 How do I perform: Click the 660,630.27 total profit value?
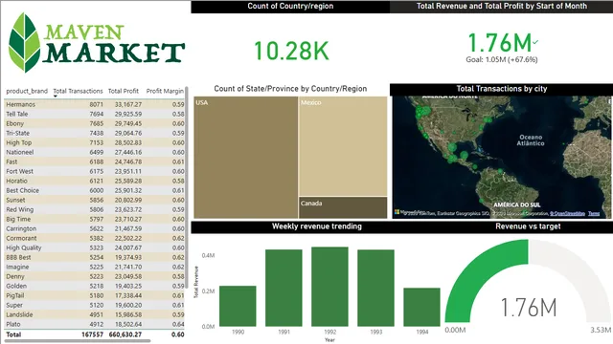(125, 334)
